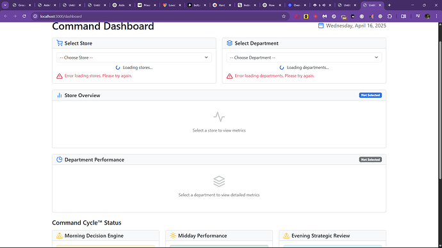
Task: Click the 'Error loading departments. Please try again.' text
Action: (x=274, y=76)
